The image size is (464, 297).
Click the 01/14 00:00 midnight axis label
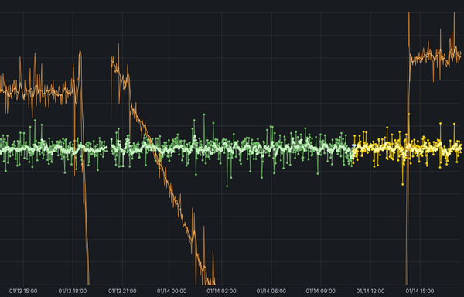click(172, 291)
